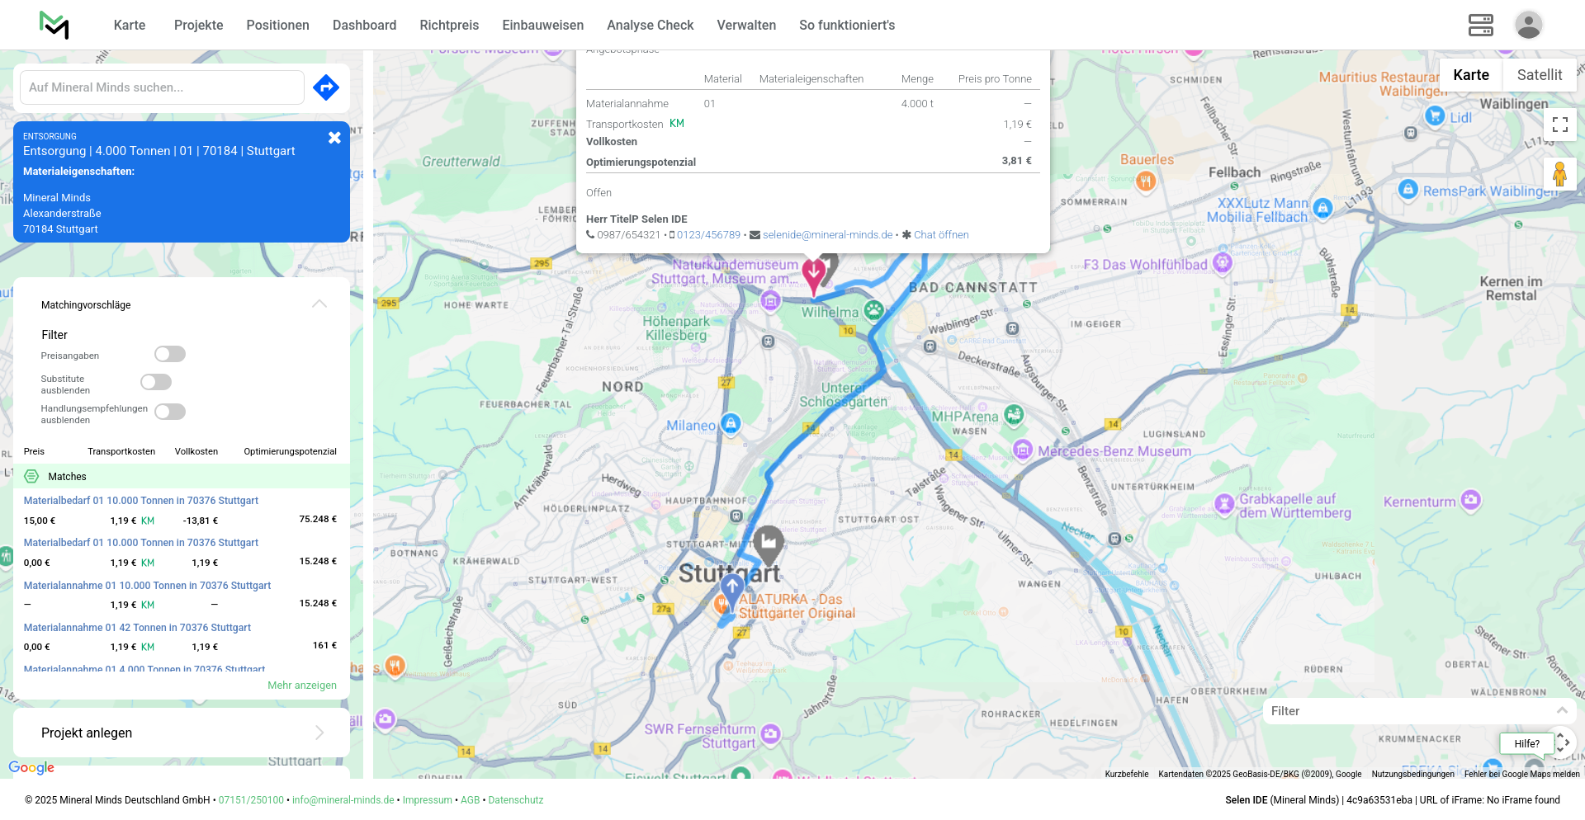
Task: Click the blue upward arrow map marker
Action: 731,589
